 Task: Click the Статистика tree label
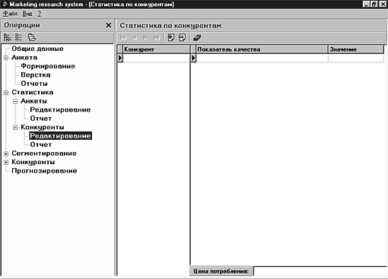[x=33, y=92]
